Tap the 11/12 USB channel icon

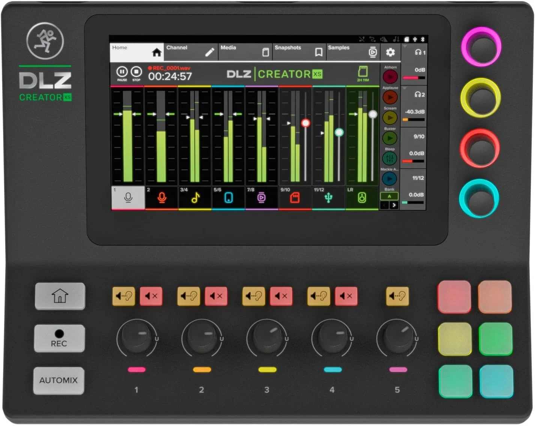coord(328,198)
